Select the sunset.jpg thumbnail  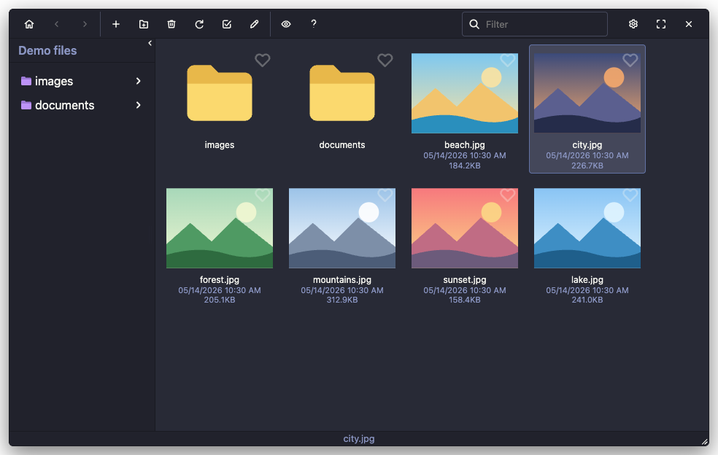point(465,228)
